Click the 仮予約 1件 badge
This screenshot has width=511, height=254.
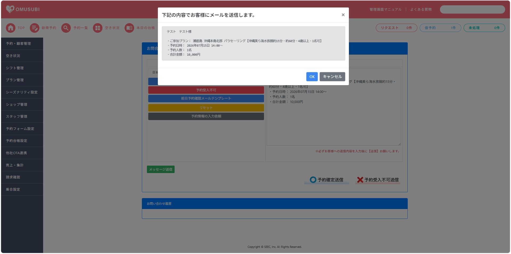(440, 28)
